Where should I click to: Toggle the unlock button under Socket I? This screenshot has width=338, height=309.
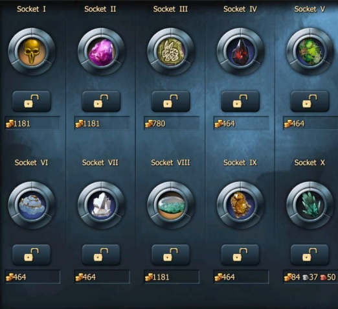coord(32,101)
